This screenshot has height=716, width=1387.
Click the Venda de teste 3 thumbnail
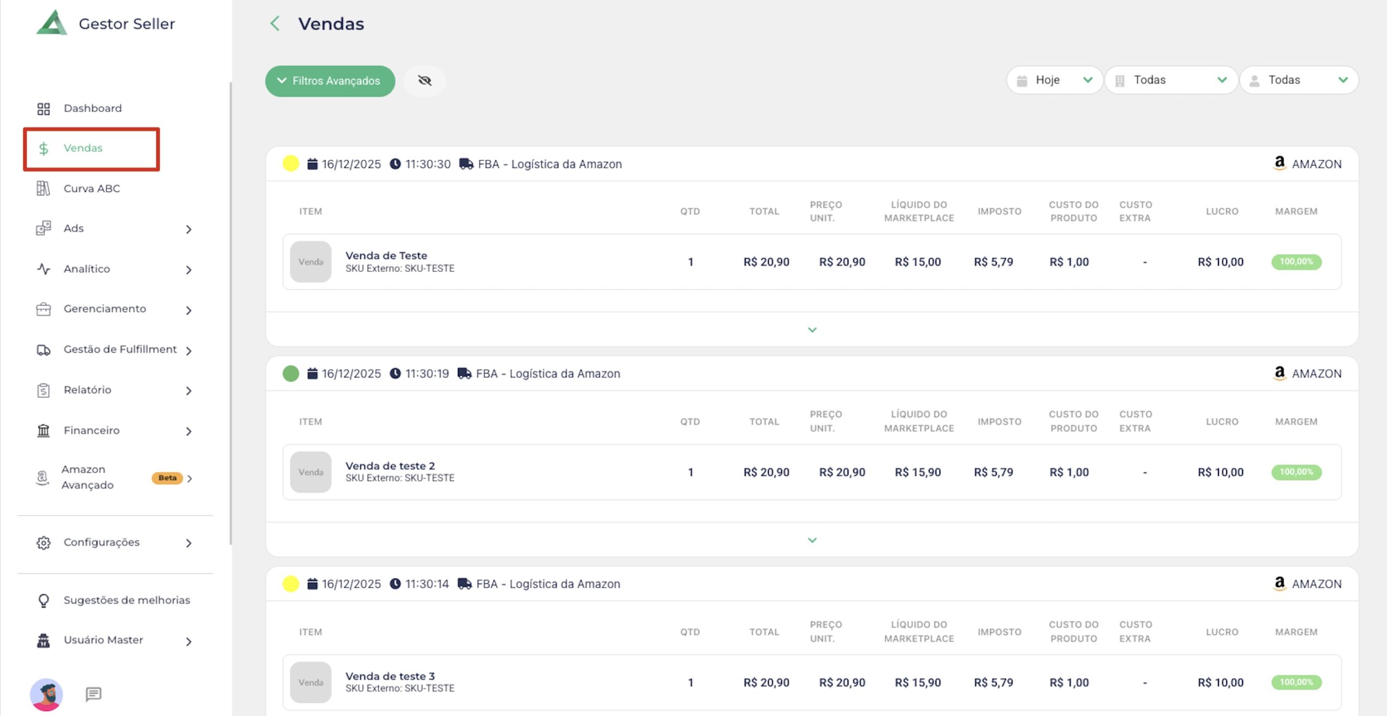tap(310, 682)
